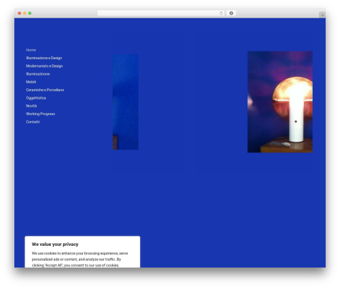Viewport: 340px width, 288px height.
Task: Click the browser reload icon
Action: (221, 13)
